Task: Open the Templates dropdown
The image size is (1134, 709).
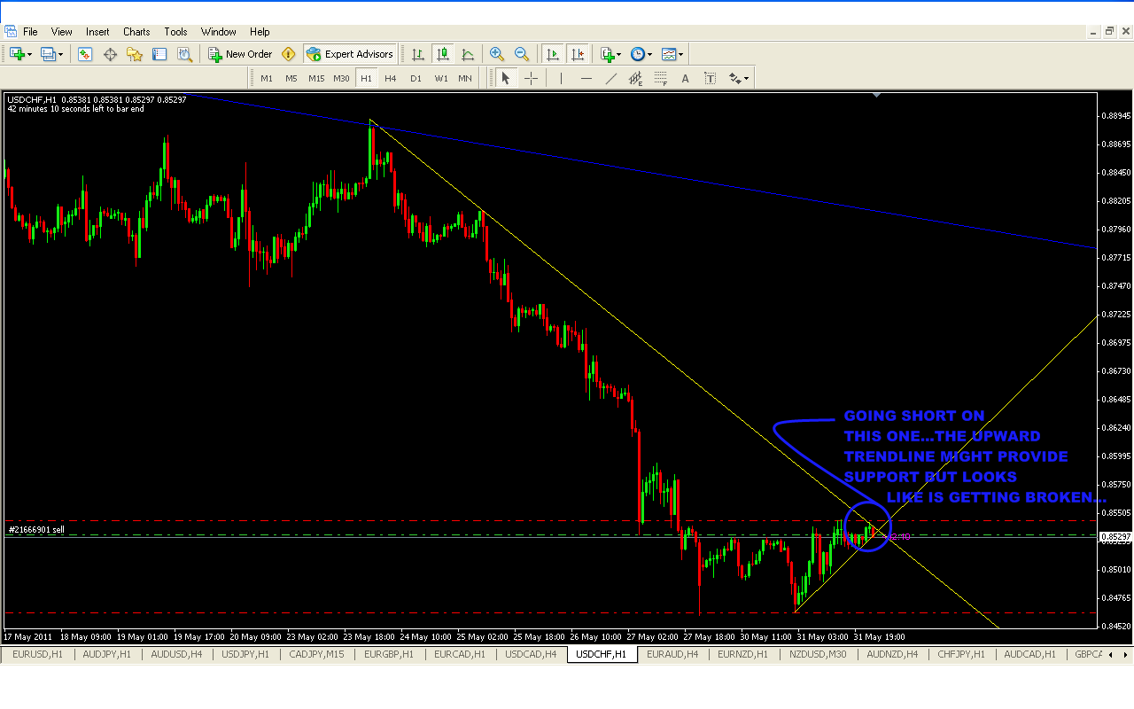Action: pos(672,54)
